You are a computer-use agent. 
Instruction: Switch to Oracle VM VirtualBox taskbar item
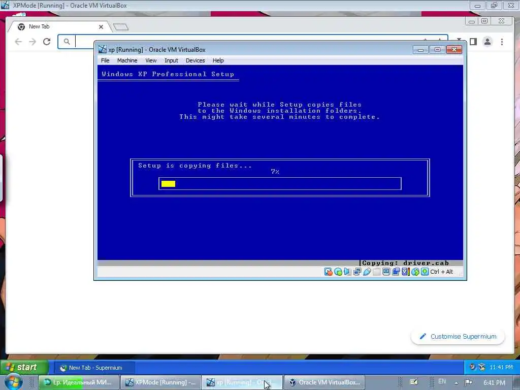click(324, 382)
